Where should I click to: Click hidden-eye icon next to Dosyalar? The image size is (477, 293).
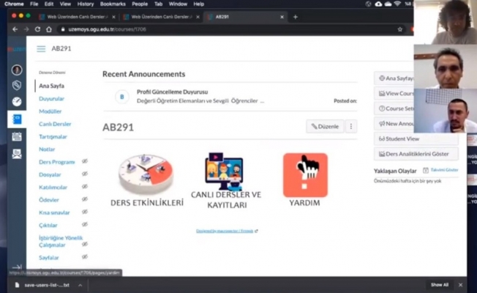click(x=85, y=174)
